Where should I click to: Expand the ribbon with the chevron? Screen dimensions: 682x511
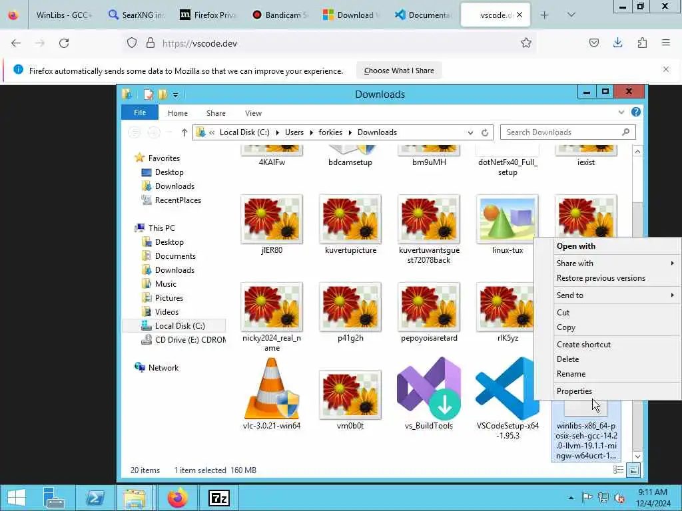coord(621,112)
